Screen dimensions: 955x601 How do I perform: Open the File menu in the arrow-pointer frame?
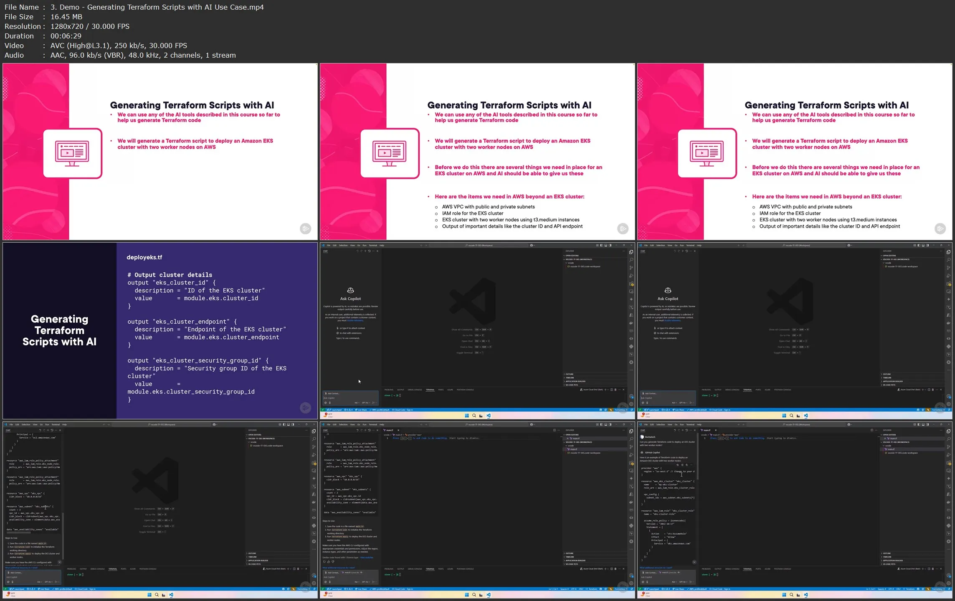click(329, 245)
